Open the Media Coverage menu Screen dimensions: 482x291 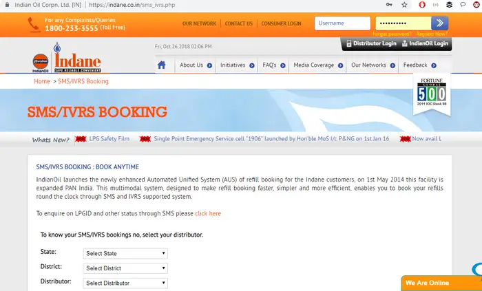coord(315,65)
